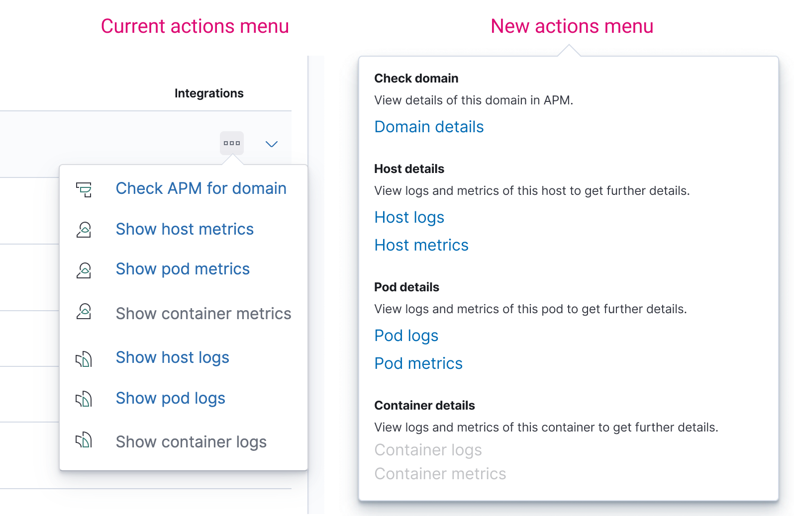Choose Show pod metrics from the menu

183,269
